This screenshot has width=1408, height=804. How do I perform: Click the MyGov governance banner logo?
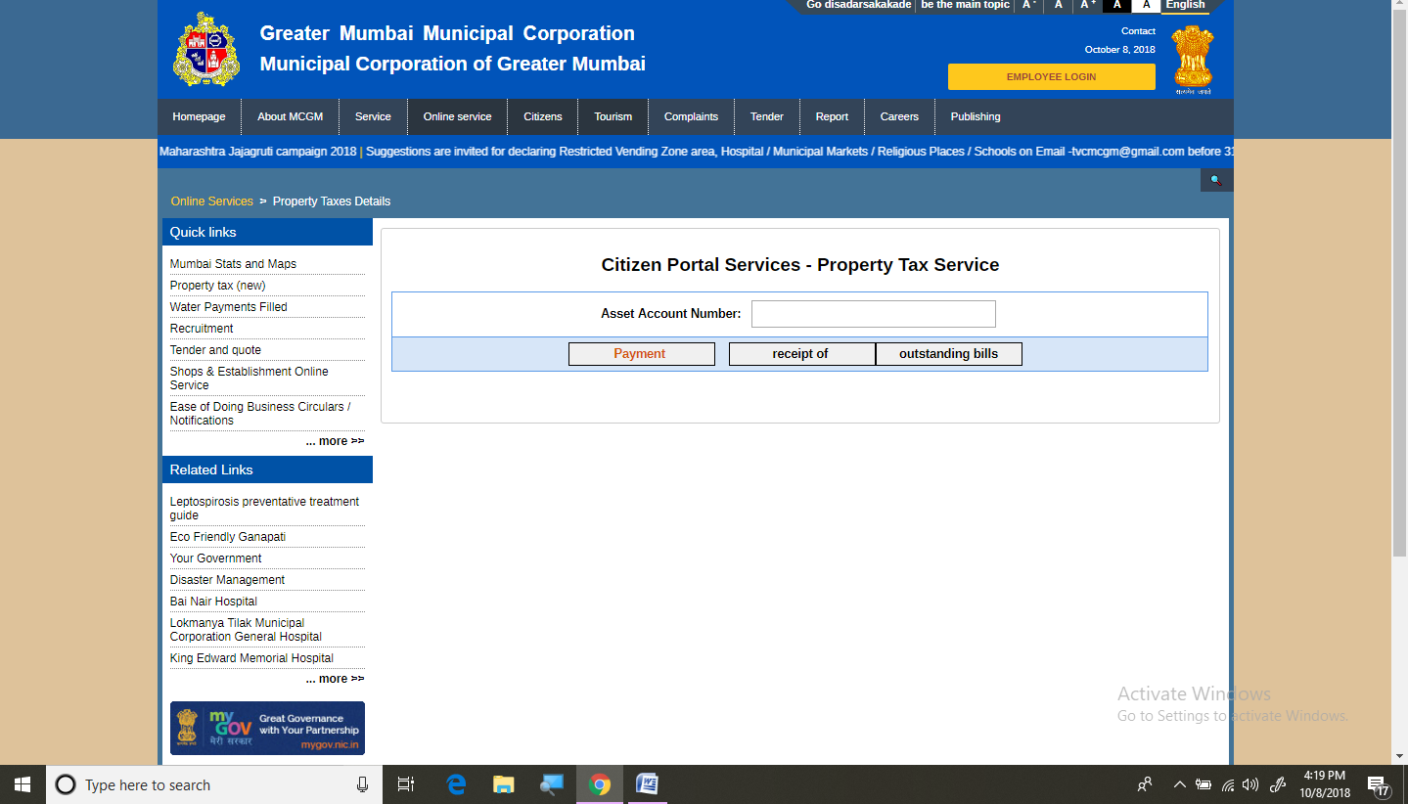[267, 728]
